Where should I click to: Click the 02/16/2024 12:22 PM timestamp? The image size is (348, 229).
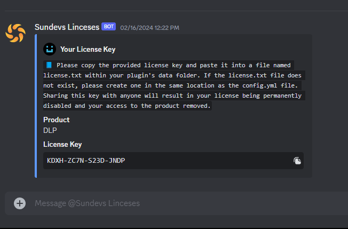(x=149, y=27)
